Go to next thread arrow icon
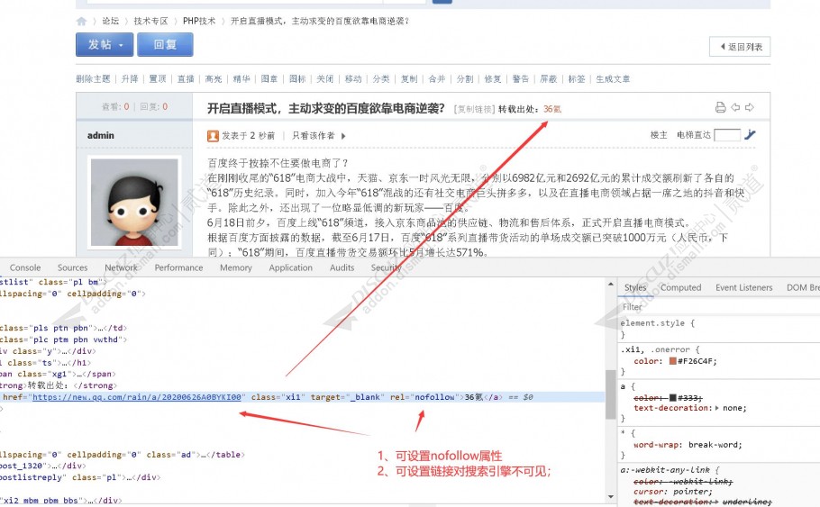Screen dimensions: 820x507 750,107
